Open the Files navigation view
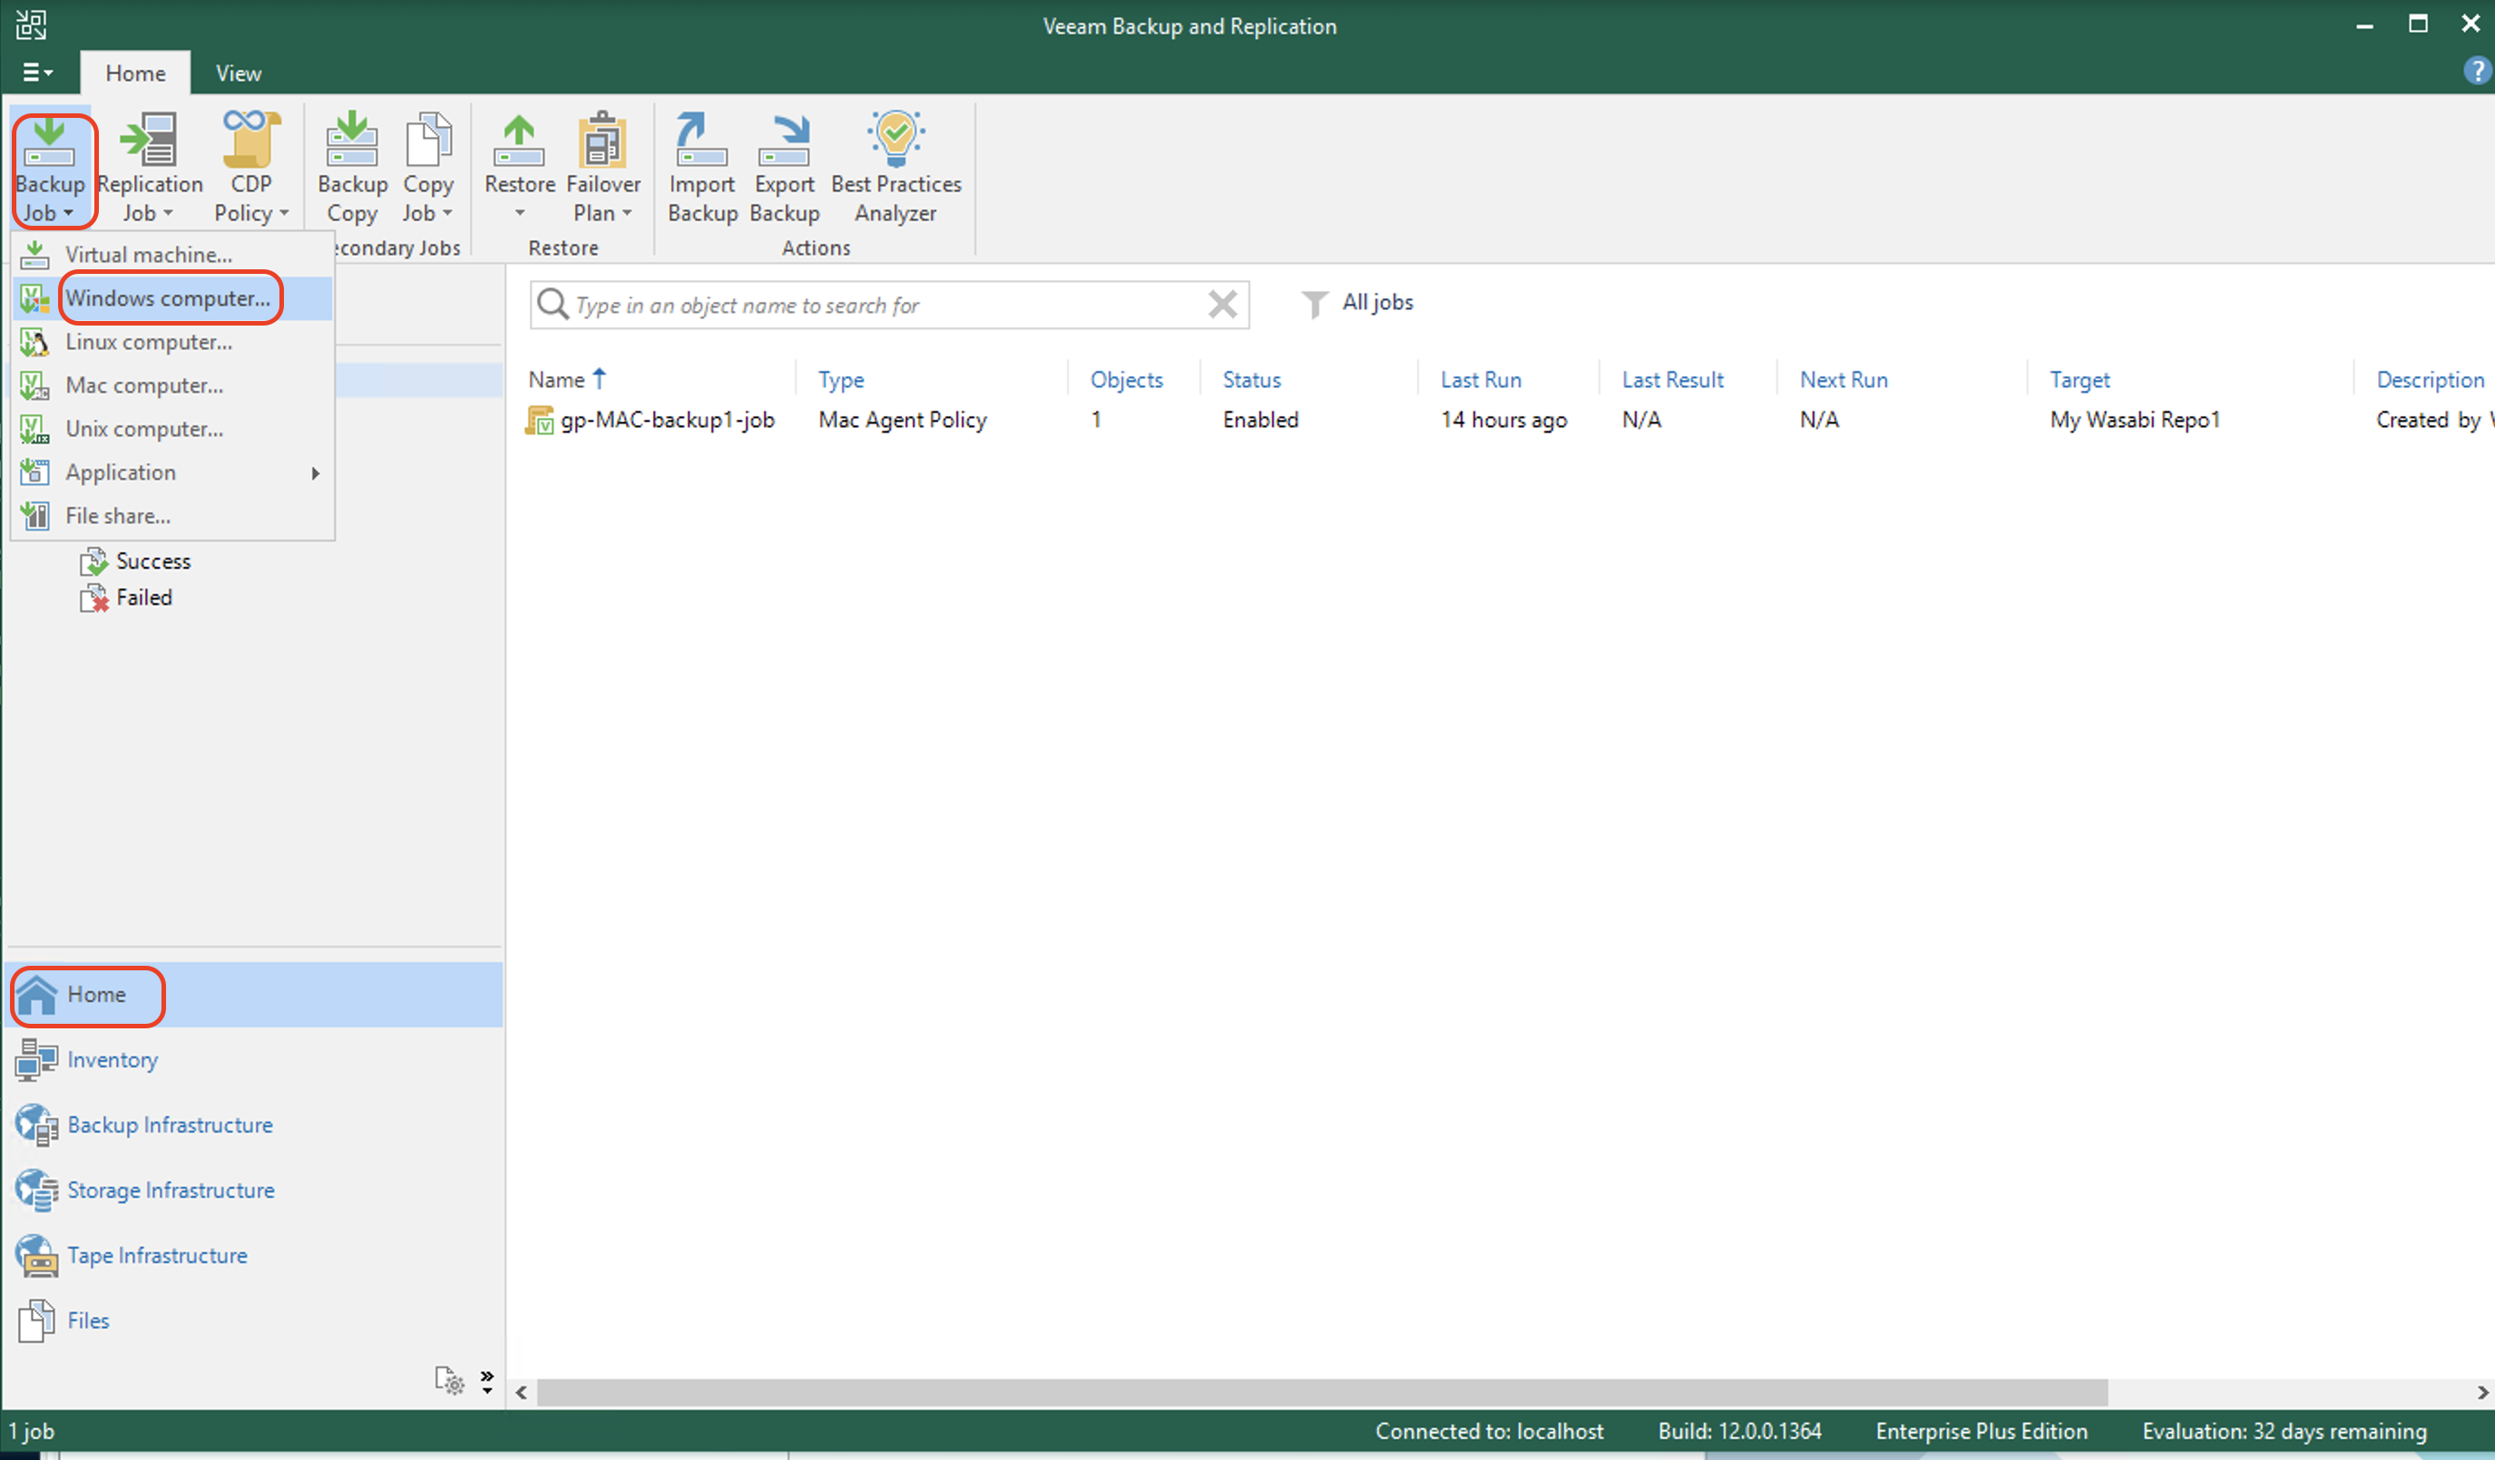Screen dimensions: 2495x1460 [x=253, y=1320]
